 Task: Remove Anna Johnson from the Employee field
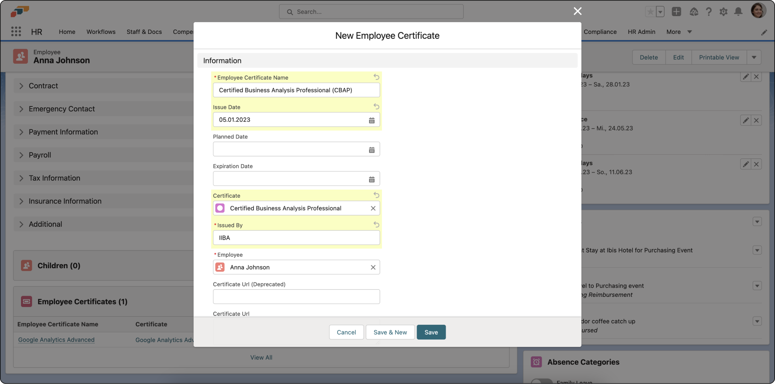(x=373, y=267)
